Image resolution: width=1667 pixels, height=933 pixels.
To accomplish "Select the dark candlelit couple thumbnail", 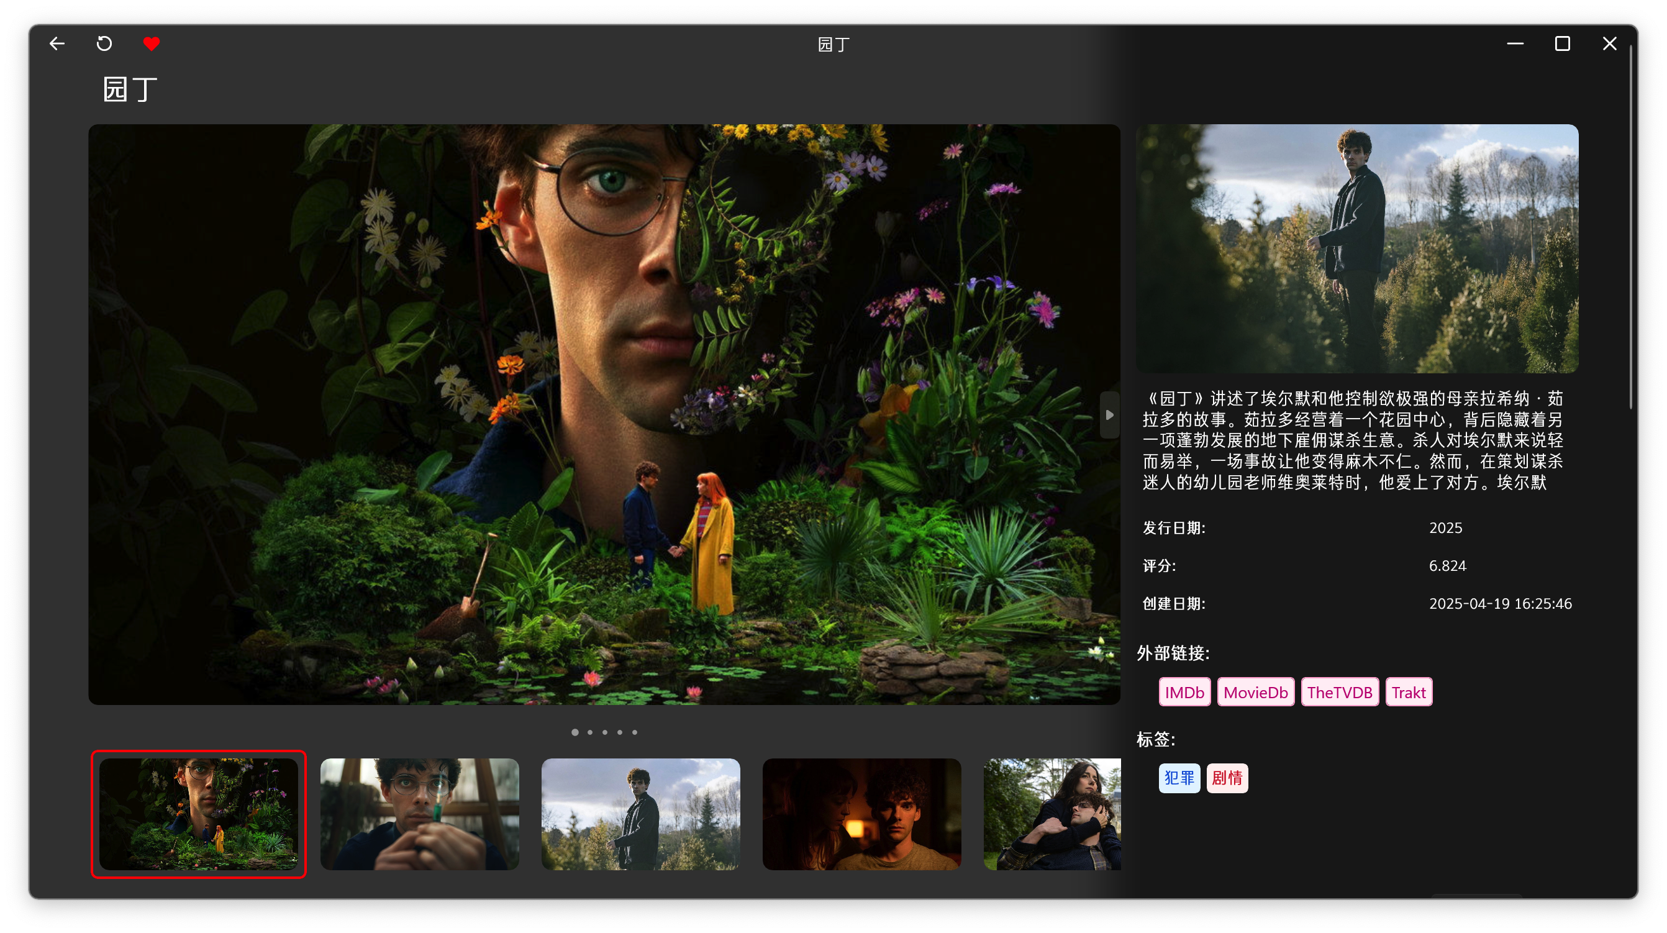I will pyautogui.click(x=861, y=814).
